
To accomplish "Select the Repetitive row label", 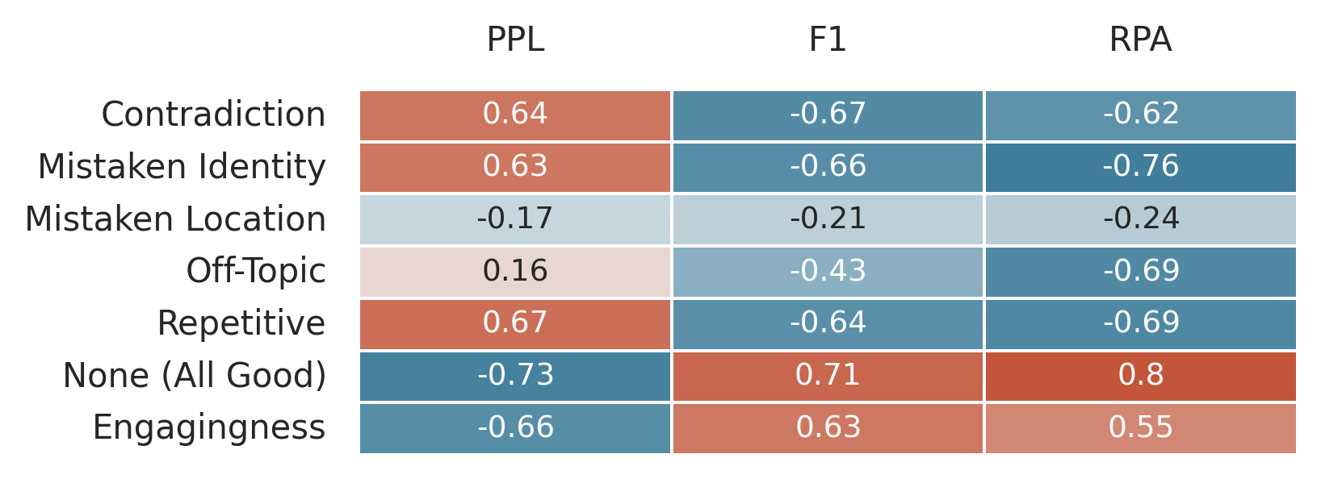I will point(241,323).
